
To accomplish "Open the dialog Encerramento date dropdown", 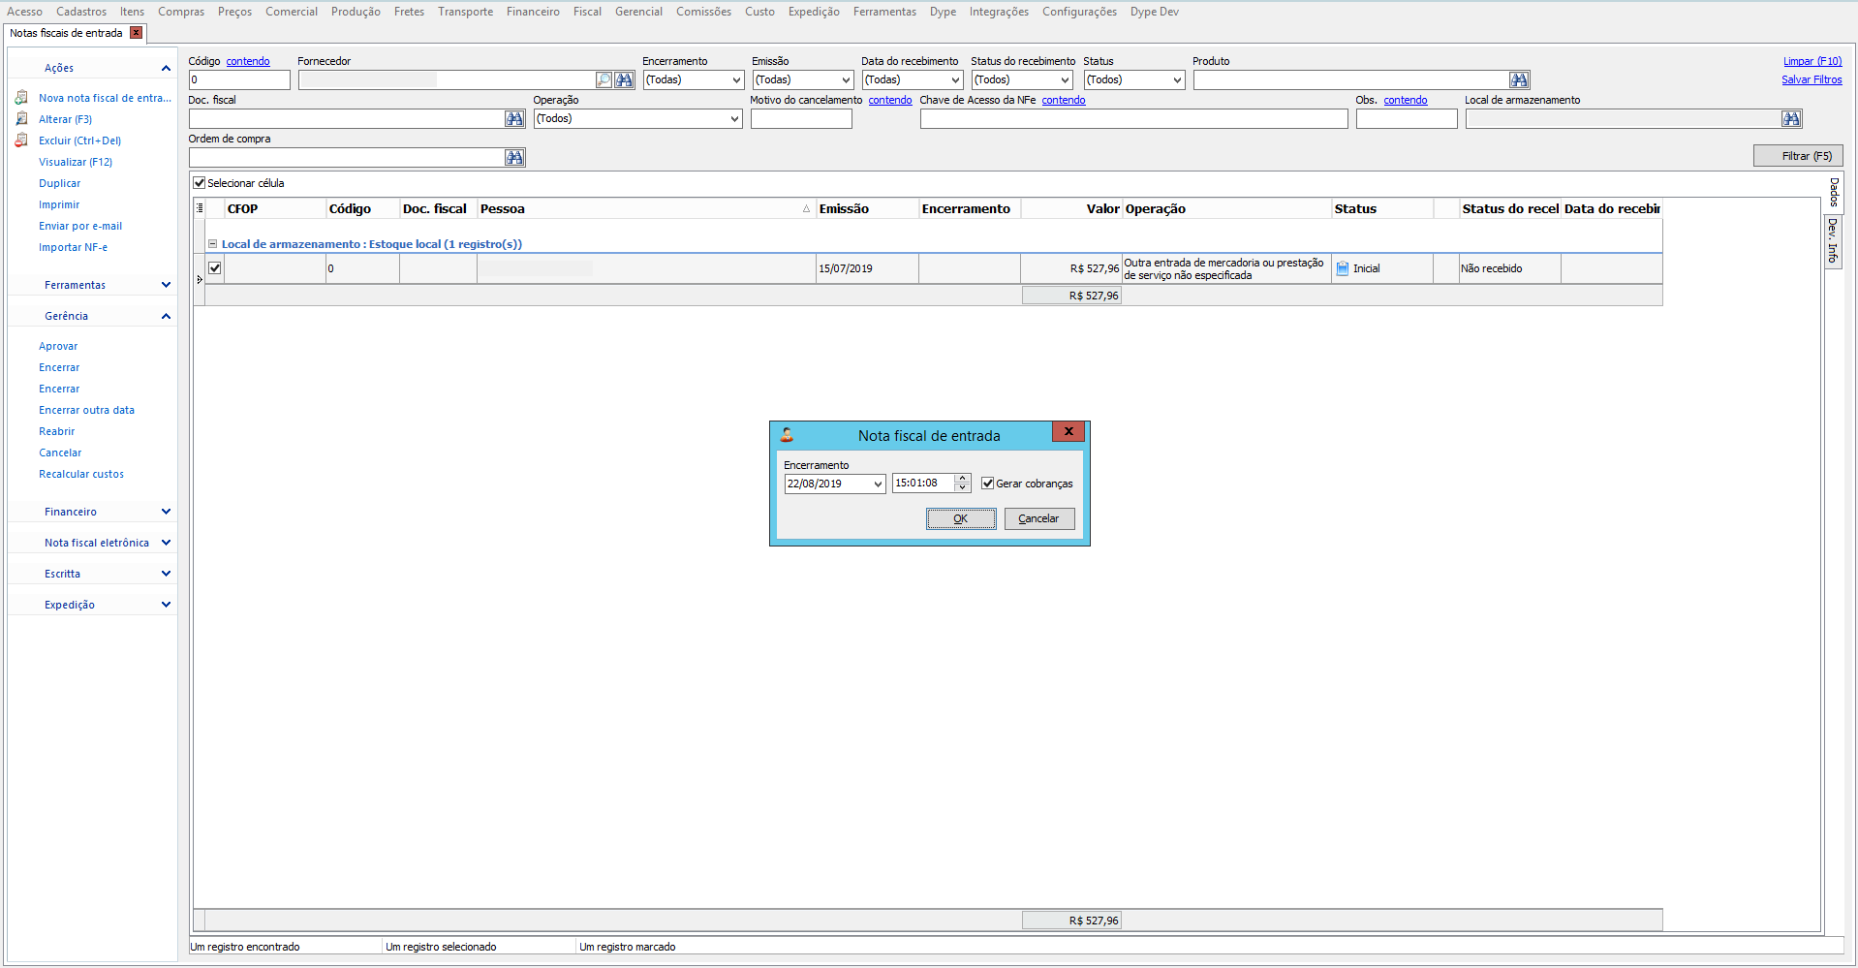I will (x=878, y=484).
